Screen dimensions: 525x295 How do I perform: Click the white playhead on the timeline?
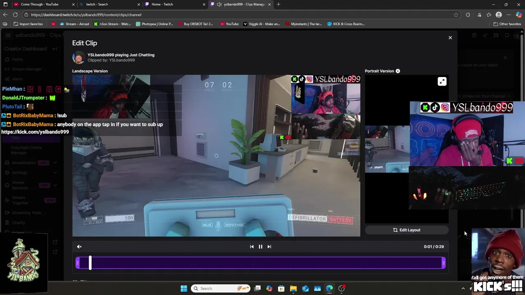tap(90, 263)
